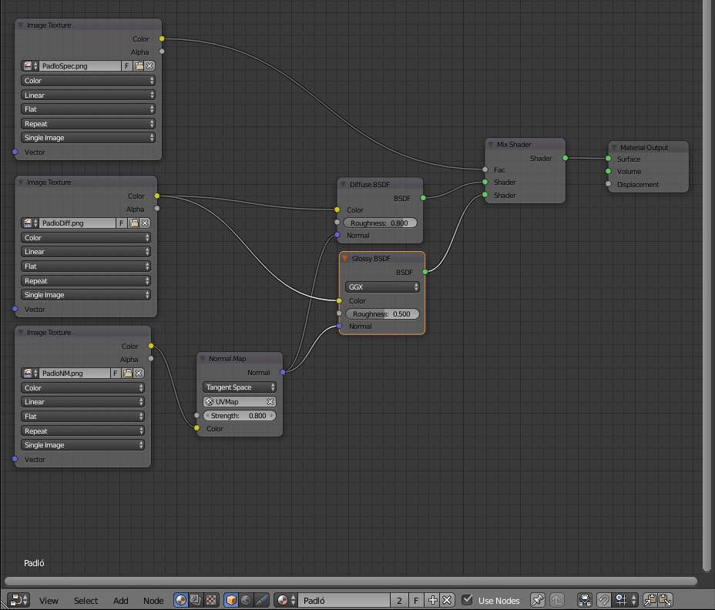This screenshot has height=610, width=715.
Task: Click the Material Output node header
Action: point(647,147)
